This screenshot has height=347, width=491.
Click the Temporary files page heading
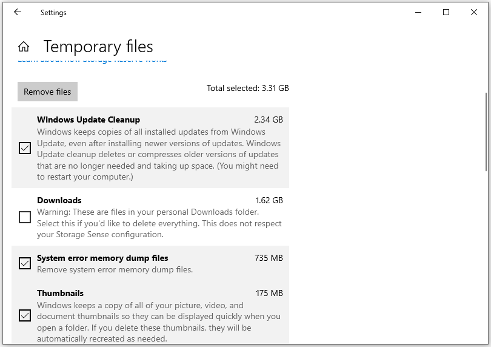pos(98,47)
